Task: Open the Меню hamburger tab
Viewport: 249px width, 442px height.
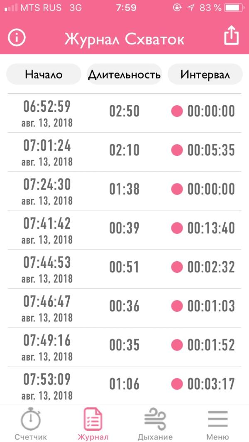Action: point(218,424)
